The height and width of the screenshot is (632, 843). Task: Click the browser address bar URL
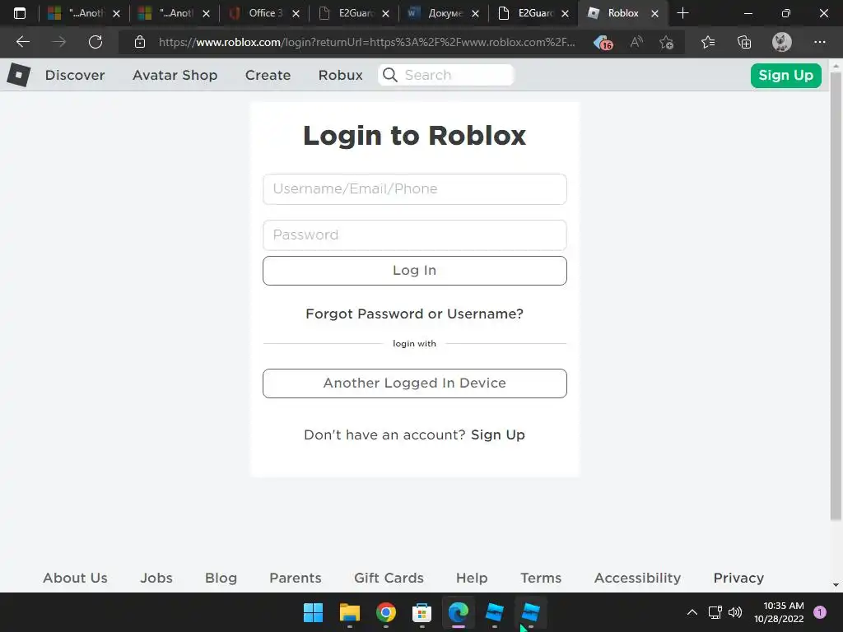click(366, 42)
